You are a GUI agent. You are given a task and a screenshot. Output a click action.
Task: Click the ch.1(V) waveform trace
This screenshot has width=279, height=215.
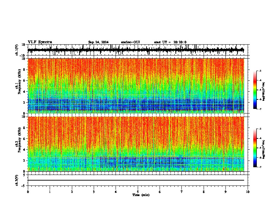click(136, 50)
